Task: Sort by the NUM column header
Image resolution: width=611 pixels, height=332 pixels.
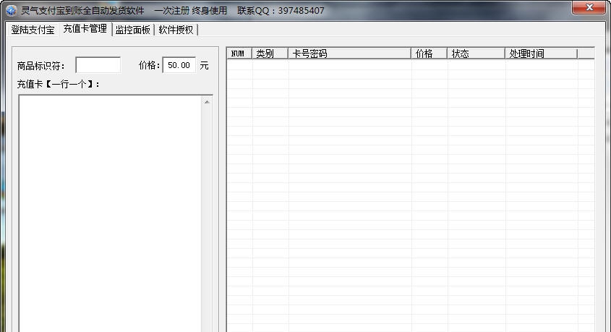Action: click(239, 54)
